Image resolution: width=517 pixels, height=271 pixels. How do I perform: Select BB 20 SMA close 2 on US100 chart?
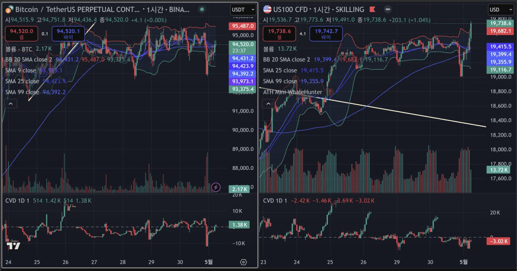288,60
